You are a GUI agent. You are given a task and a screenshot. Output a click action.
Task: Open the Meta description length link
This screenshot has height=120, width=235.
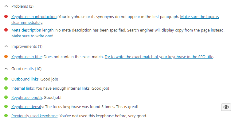32,30
